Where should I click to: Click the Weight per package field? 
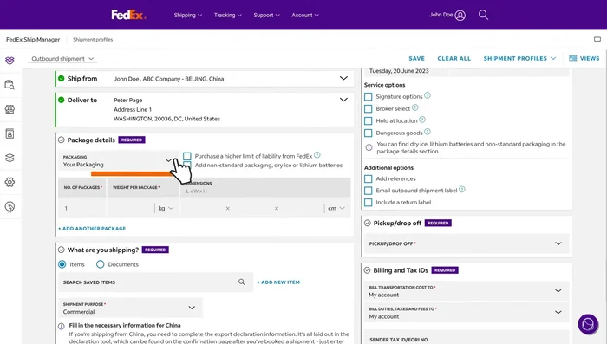130,208
